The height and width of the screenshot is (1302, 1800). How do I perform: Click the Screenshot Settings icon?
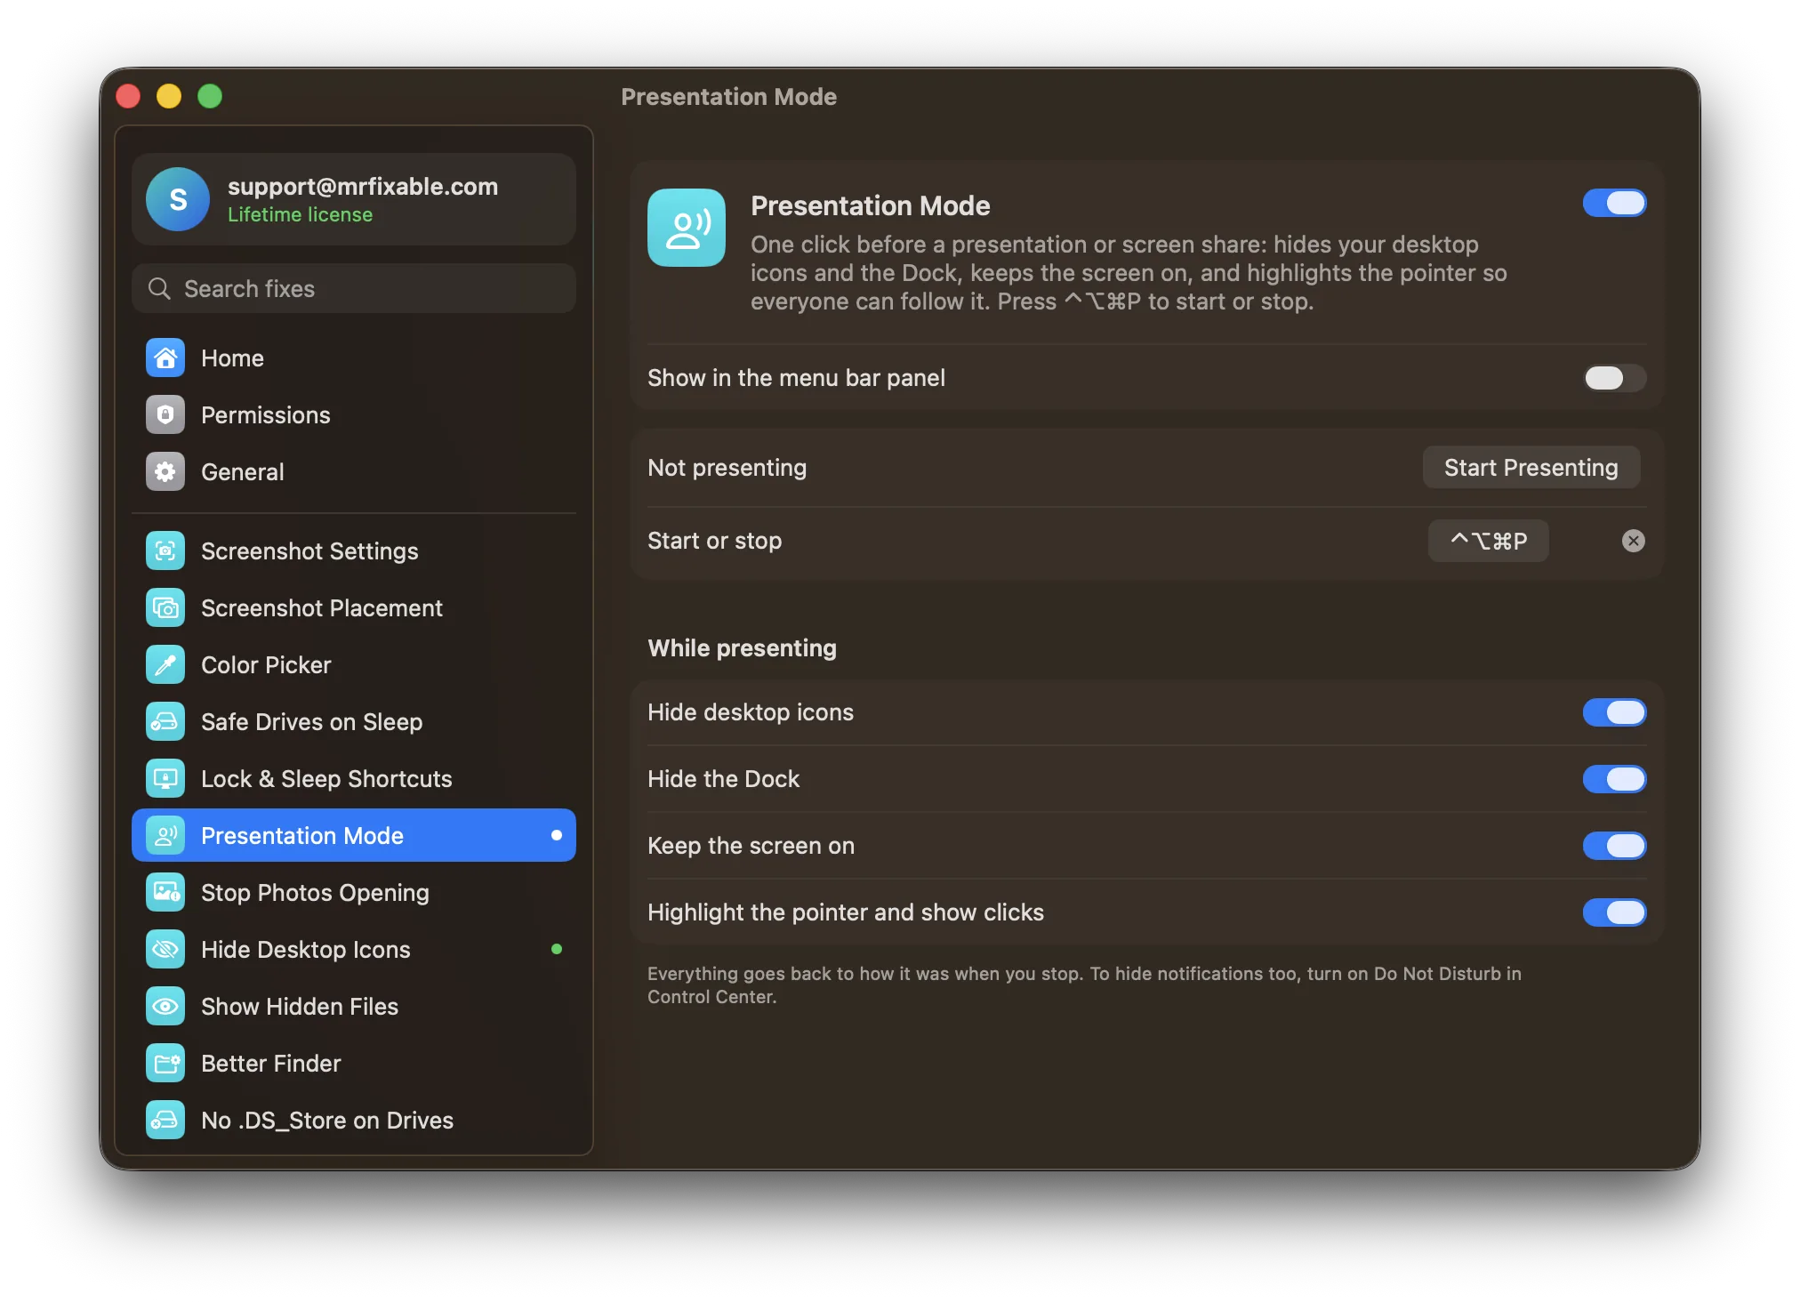165,551
